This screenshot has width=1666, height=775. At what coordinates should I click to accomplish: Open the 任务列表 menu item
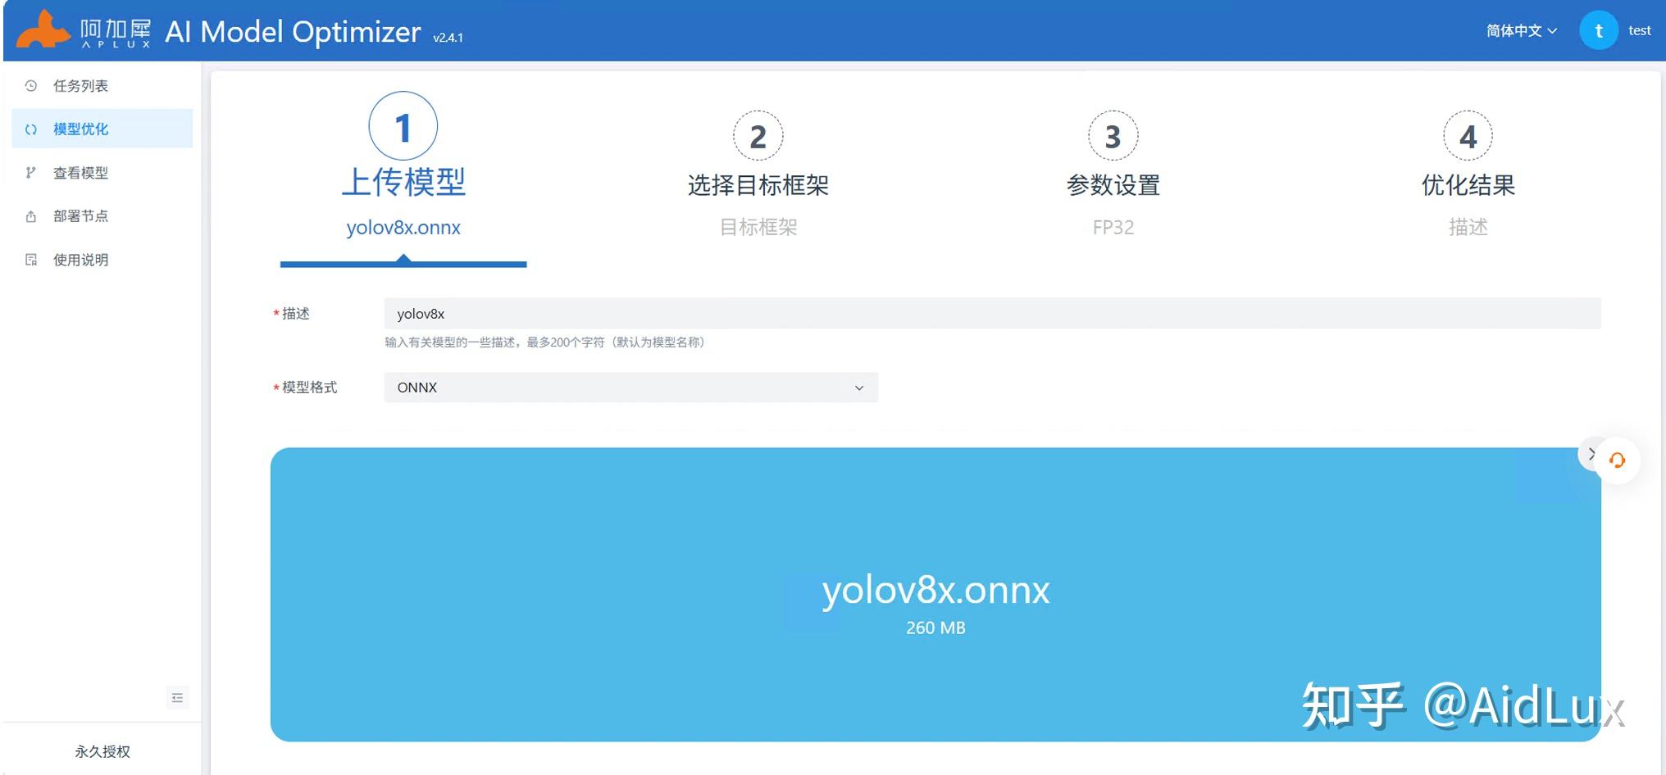click(80, 85)
